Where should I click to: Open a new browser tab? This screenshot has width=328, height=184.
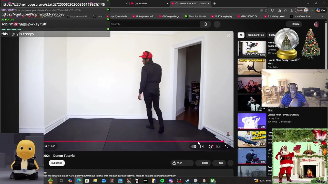coord(214,4)
